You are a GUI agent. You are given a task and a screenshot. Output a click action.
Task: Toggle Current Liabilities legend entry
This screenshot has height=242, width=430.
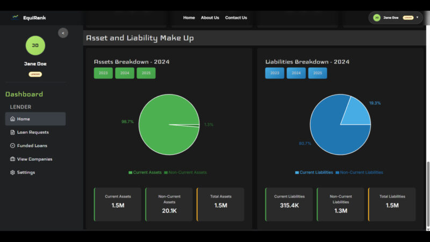(x=313, y=173)
